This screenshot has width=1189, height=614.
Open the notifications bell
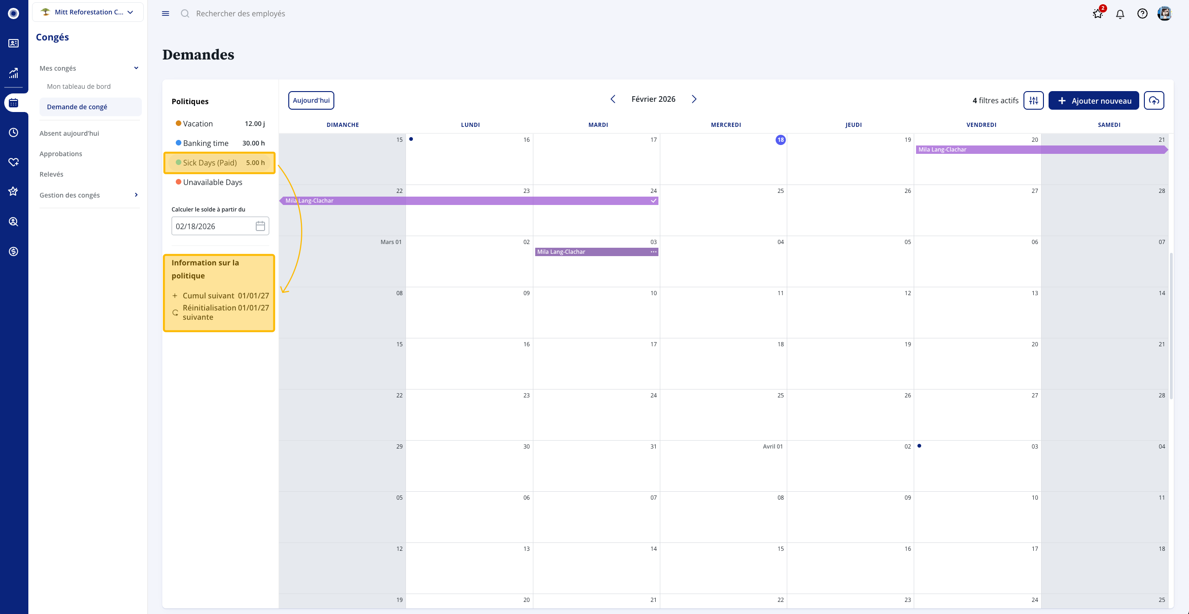pyautogui.click(x=1120, y=14)
